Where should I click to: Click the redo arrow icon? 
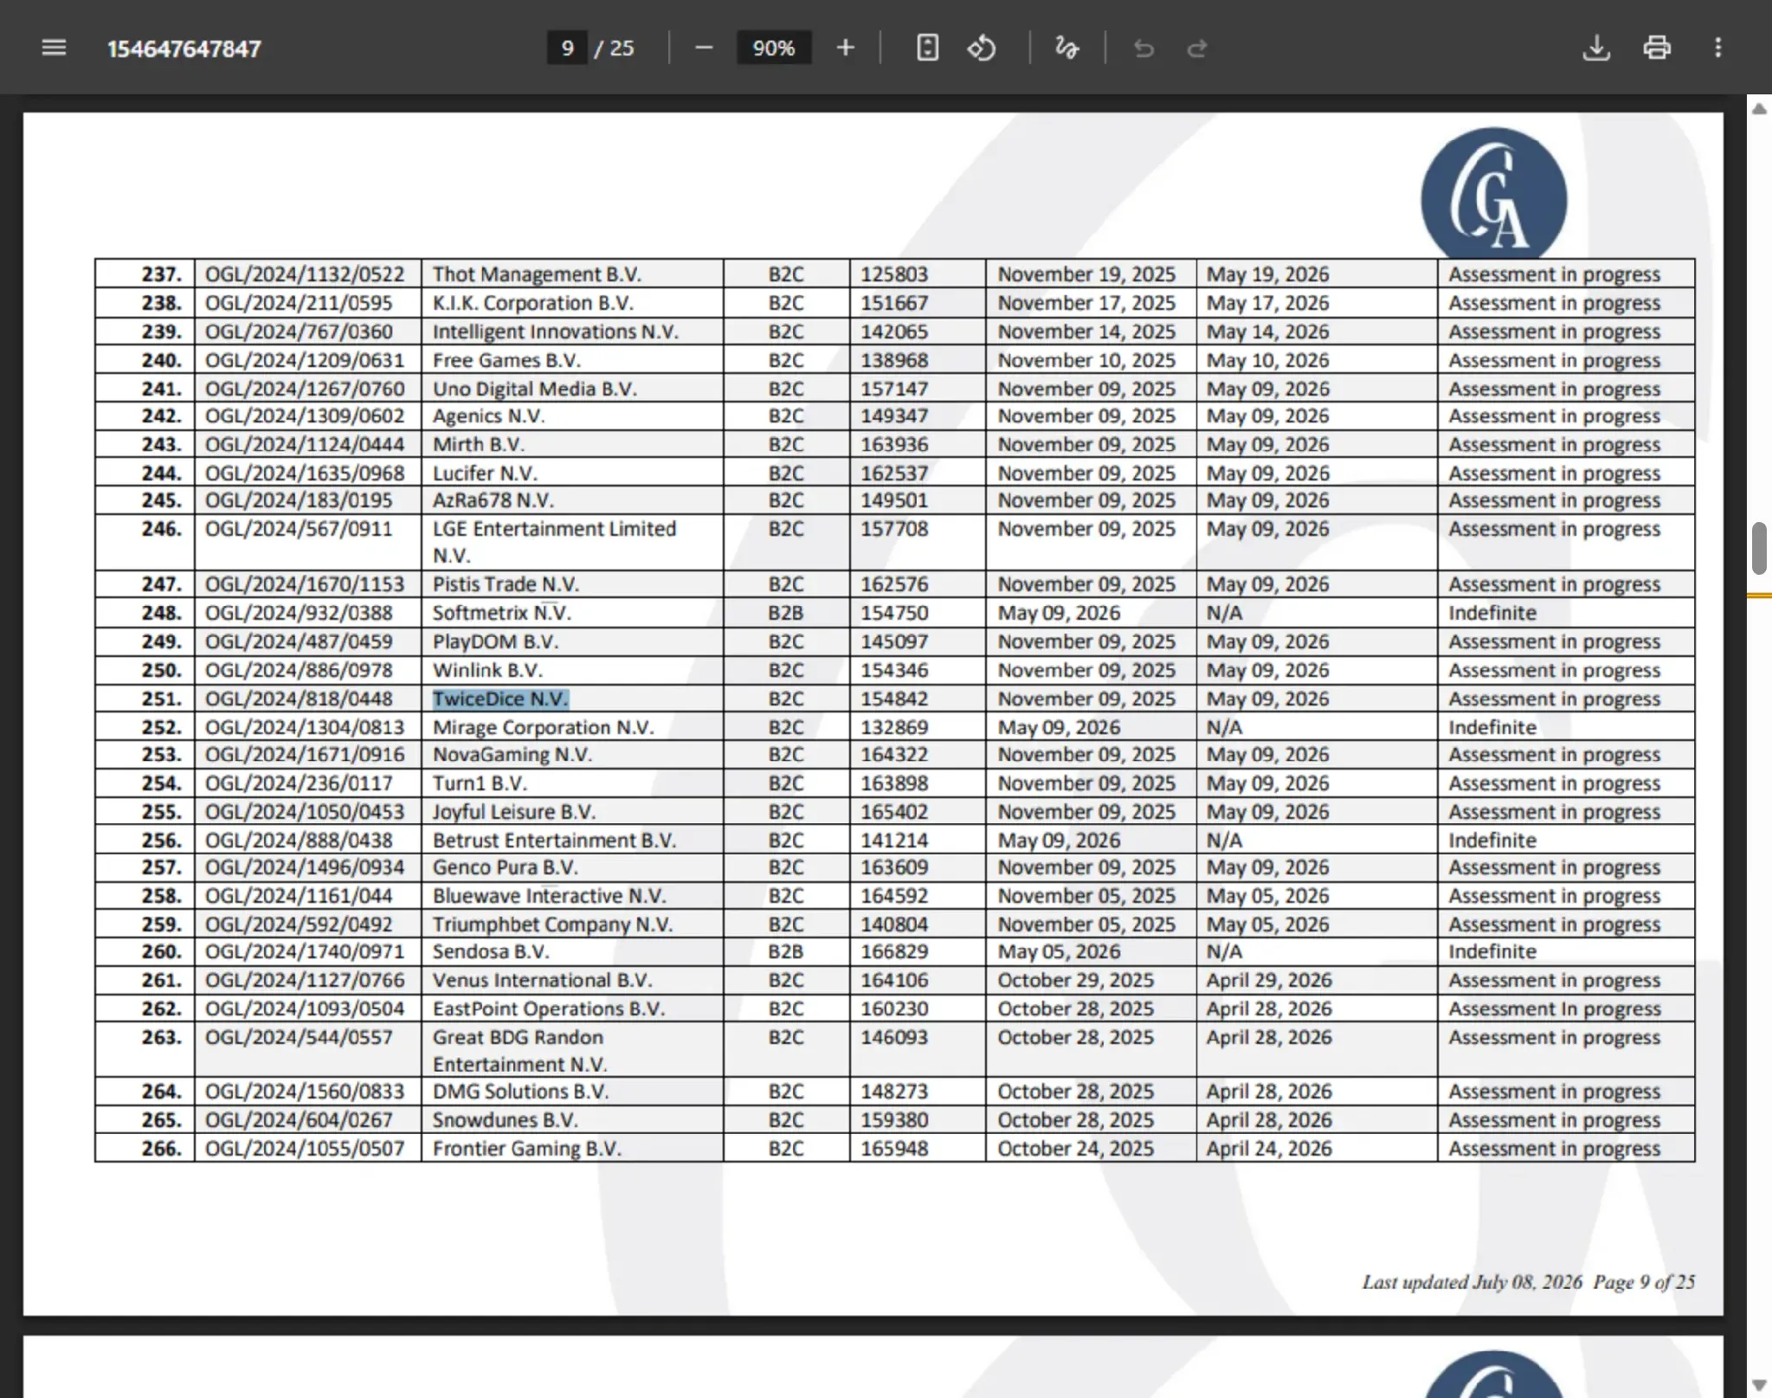(x=1197, y=48)
